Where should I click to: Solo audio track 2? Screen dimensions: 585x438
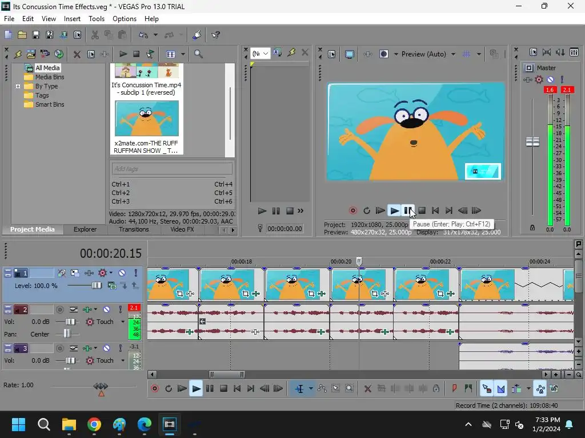point(120,309)
